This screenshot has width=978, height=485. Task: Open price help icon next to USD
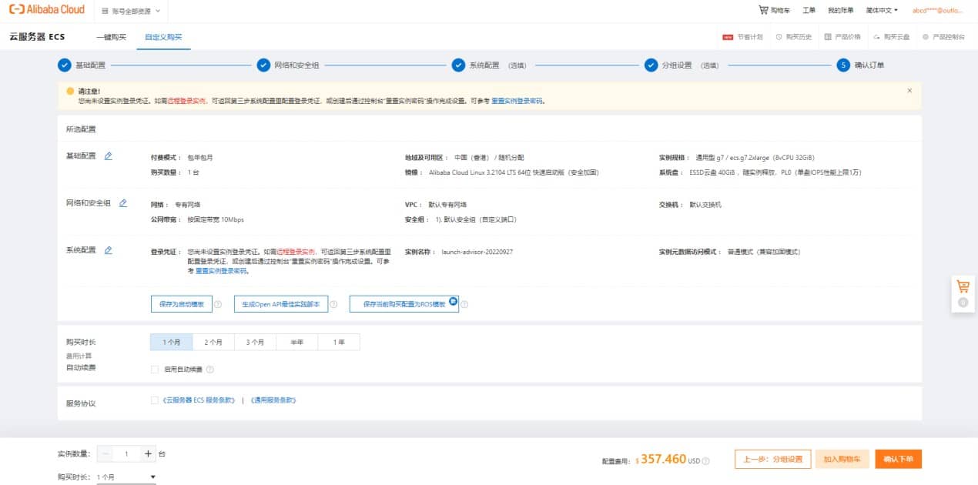(706, 461)
